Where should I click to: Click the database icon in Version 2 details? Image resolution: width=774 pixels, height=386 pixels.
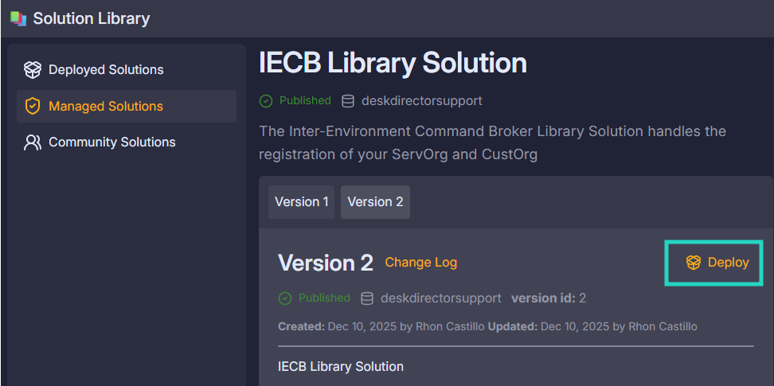click(367, 298)
